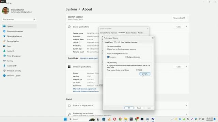Open System in Settings sidebar

coord(19,26)
